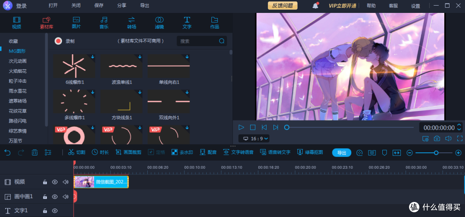Click the timeline zoom slider handle
Image resolution: width=465 pixels, height=217 pixels.
(x=436, y=153)
